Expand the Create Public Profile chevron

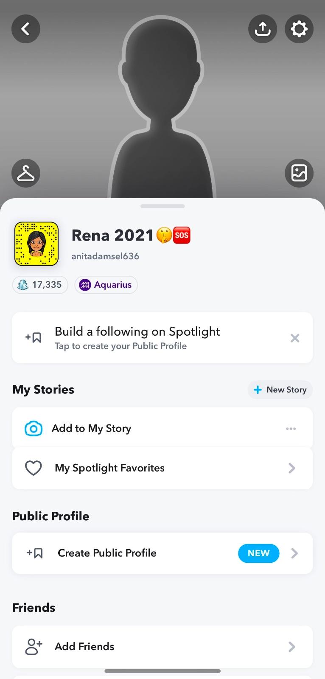click(x=294, y=553)
